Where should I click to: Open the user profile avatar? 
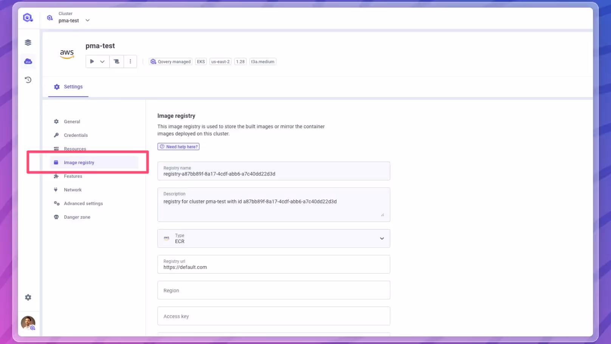point(28,323)
